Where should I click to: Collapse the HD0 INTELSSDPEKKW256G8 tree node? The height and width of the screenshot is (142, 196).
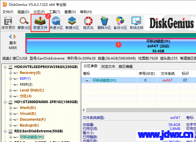pos(5,67)
